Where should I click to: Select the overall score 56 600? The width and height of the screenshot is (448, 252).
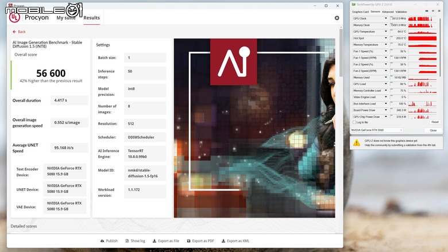tap(51, 73)
